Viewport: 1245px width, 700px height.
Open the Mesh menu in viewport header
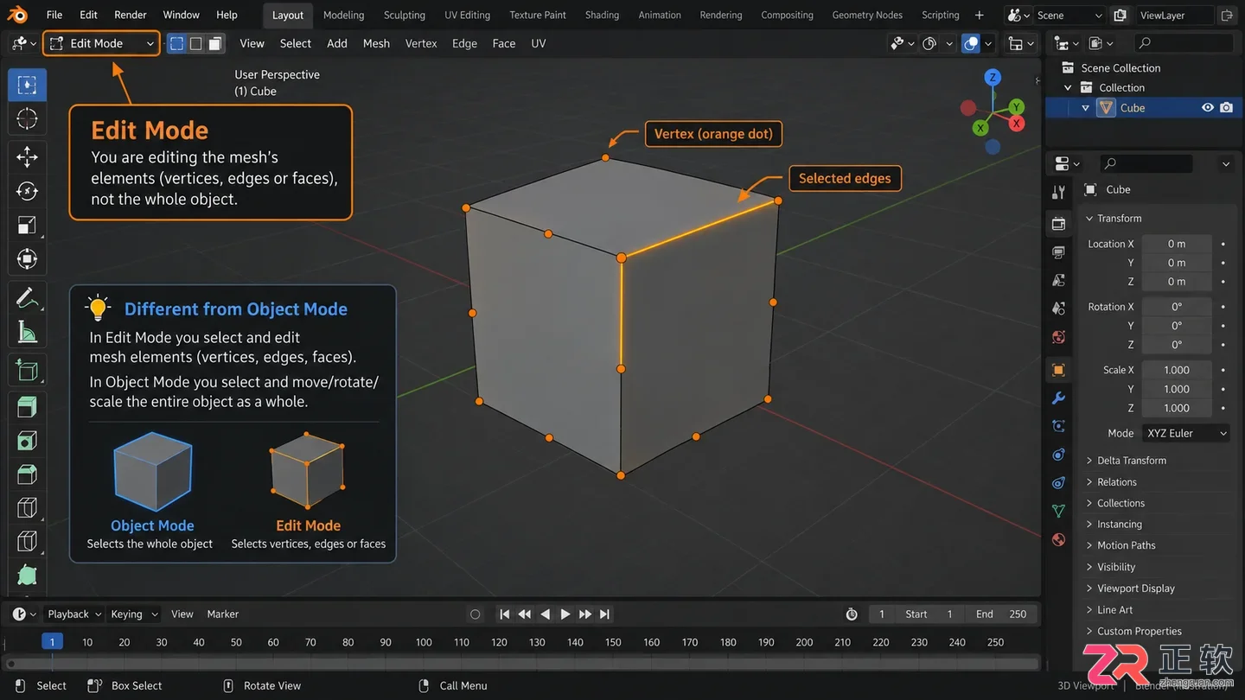[376, 43]
